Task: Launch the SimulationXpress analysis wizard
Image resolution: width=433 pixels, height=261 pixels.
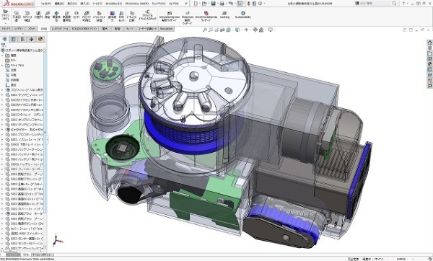Action: 169,17
